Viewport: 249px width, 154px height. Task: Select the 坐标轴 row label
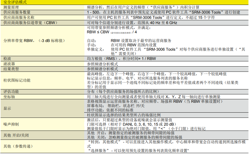click(x=9, y=97)
